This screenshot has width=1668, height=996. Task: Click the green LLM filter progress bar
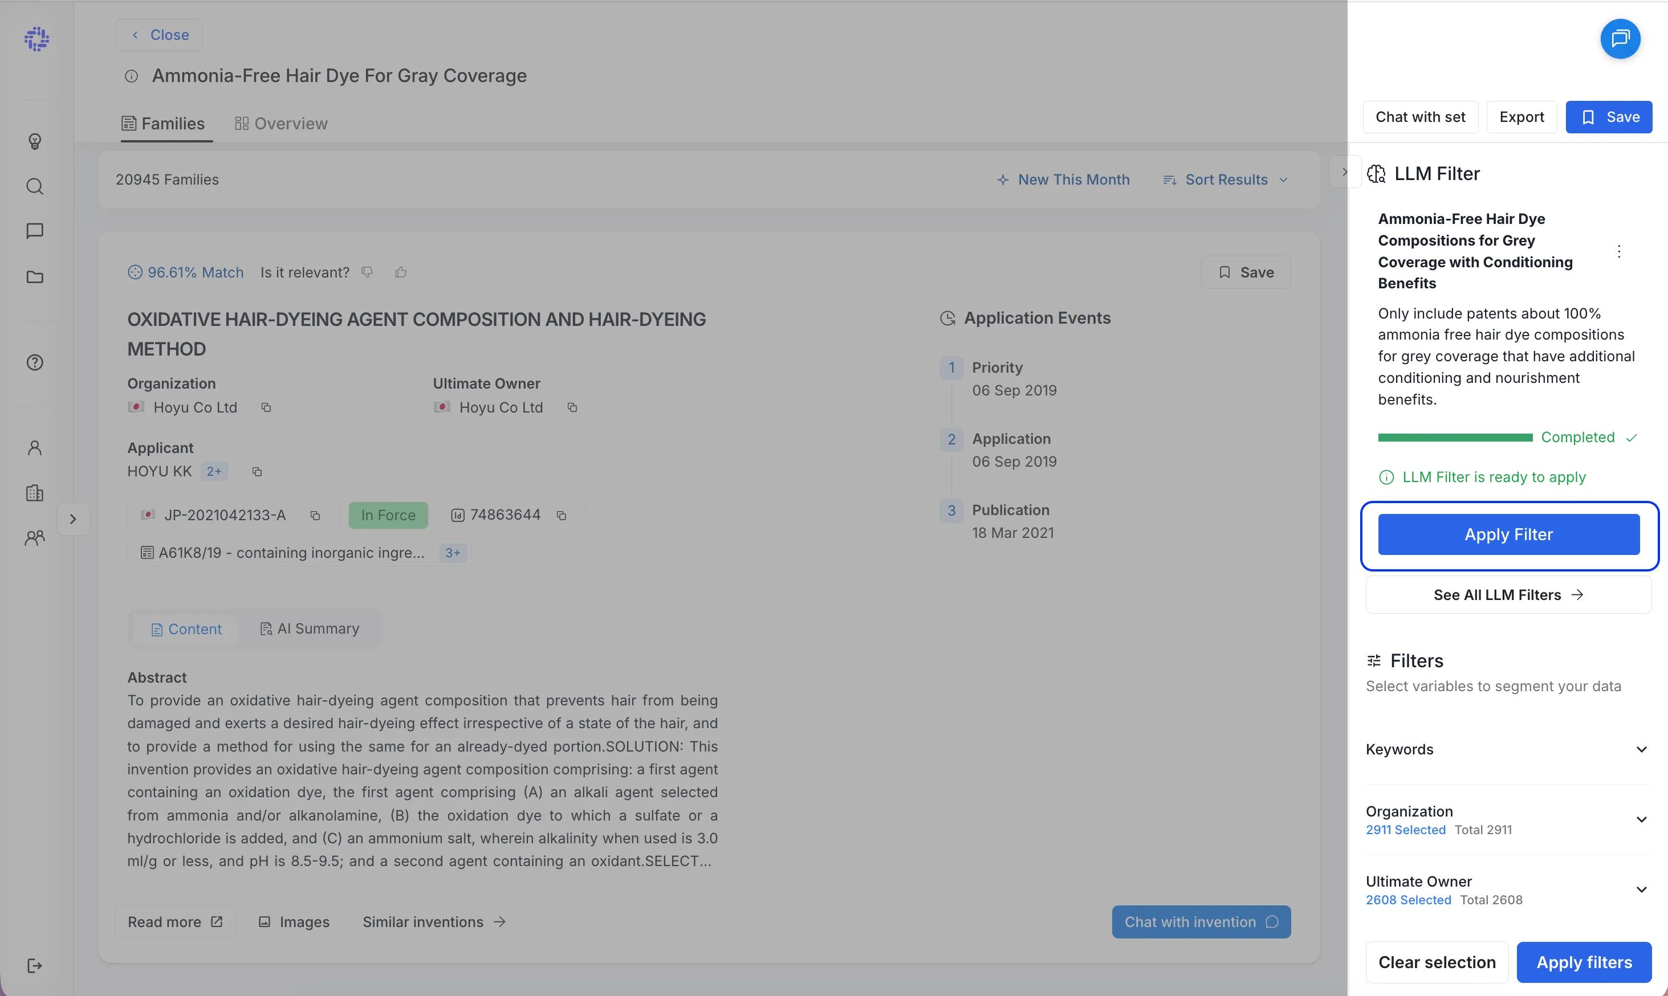pos(1455,438)
